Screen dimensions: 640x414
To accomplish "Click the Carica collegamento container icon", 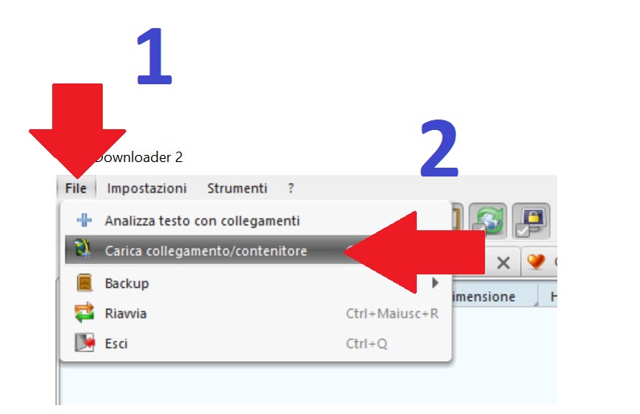I will point(84,250).
